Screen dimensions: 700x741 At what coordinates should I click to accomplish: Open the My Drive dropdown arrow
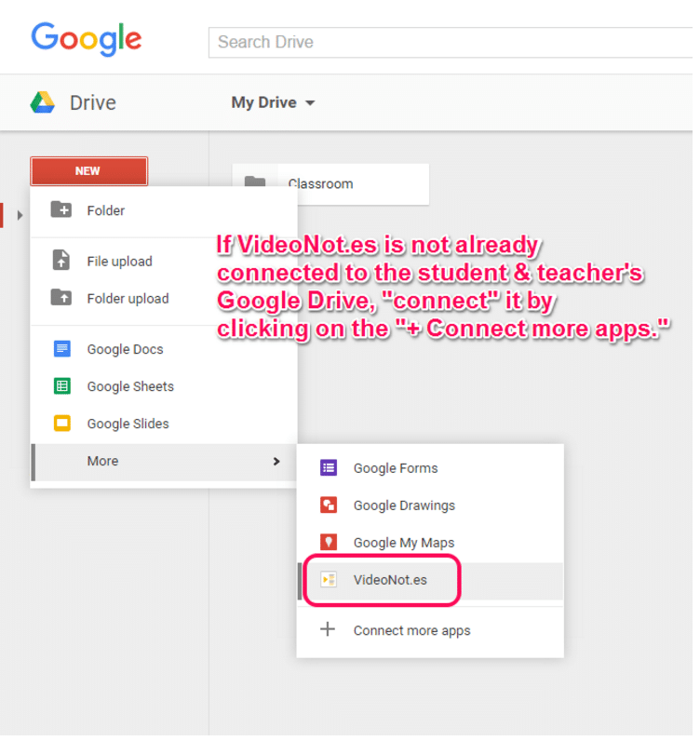310,103
